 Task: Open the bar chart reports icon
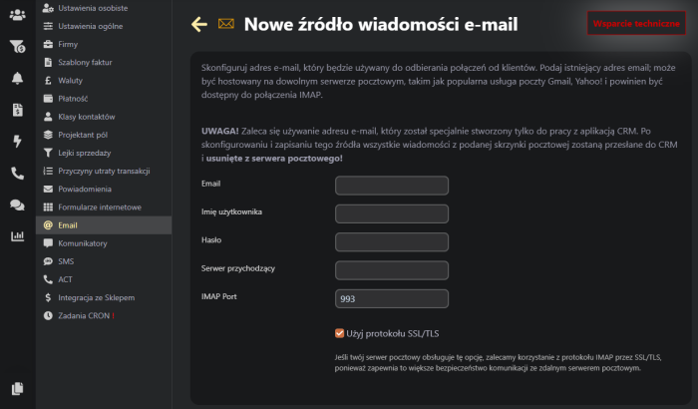point(17,236)
